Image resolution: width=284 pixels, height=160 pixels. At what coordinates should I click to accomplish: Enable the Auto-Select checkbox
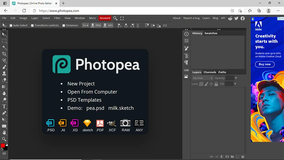(11, 25)
